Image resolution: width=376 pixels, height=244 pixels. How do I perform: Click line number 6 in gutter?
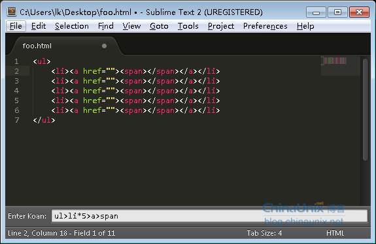16,110
